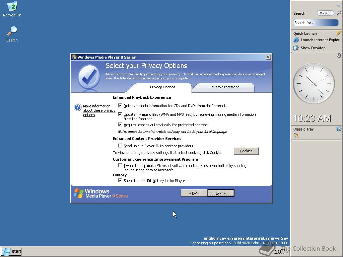Click the Classic Tray header text

pos(303,129)
